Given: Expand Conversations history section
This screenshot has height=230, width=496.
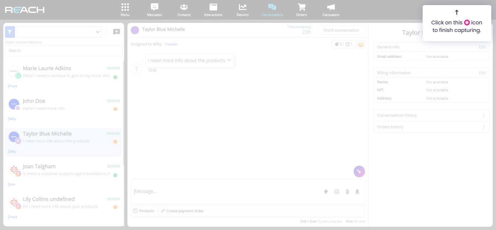Looking at the screenshot, I should [431, 115].
